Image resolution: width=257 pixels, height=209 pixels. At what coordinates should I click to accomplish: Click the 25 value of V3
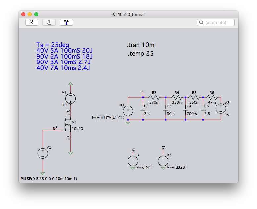(x=227, y=115)
